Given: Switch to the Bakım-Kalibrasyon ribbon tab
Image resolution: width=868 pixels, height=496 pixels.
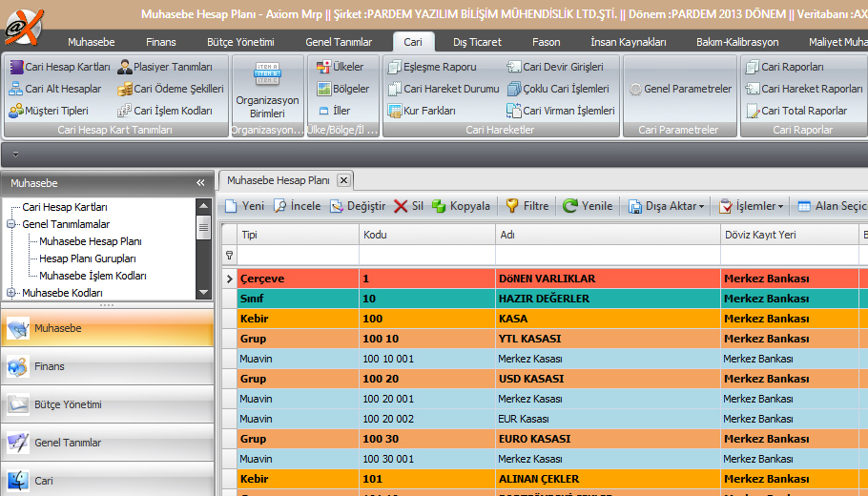Looking at the screenshot, I should 737,42.
